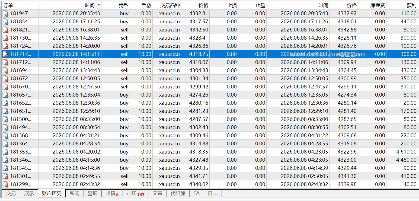This screenshot has width=419, height=201.
Task: Switch to the EA tab
Action: coord(196,193)
